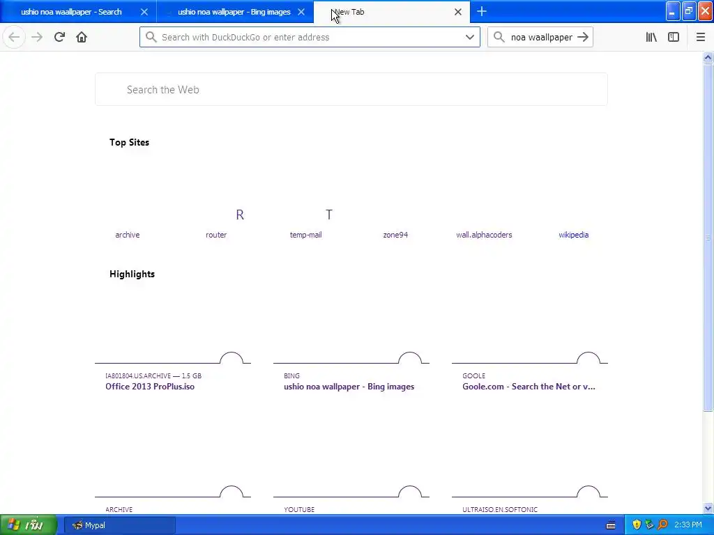Click the 'T' temp-mail tile letter

click(329, 215)
